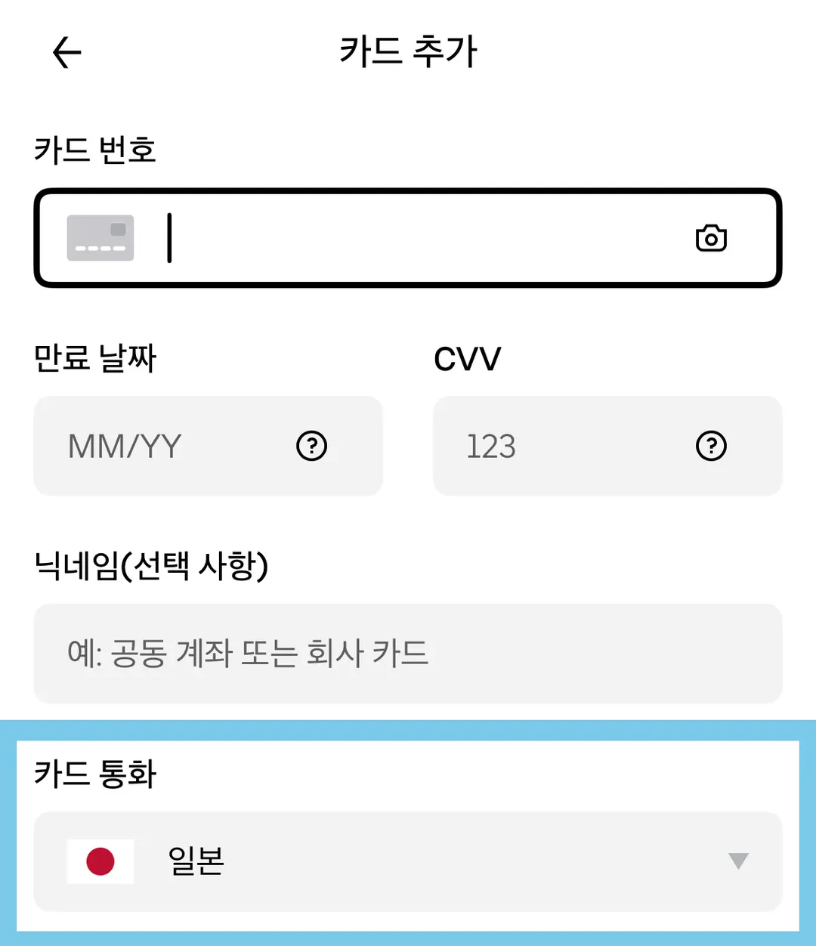Click the CVV label heading

coord(468,359)
